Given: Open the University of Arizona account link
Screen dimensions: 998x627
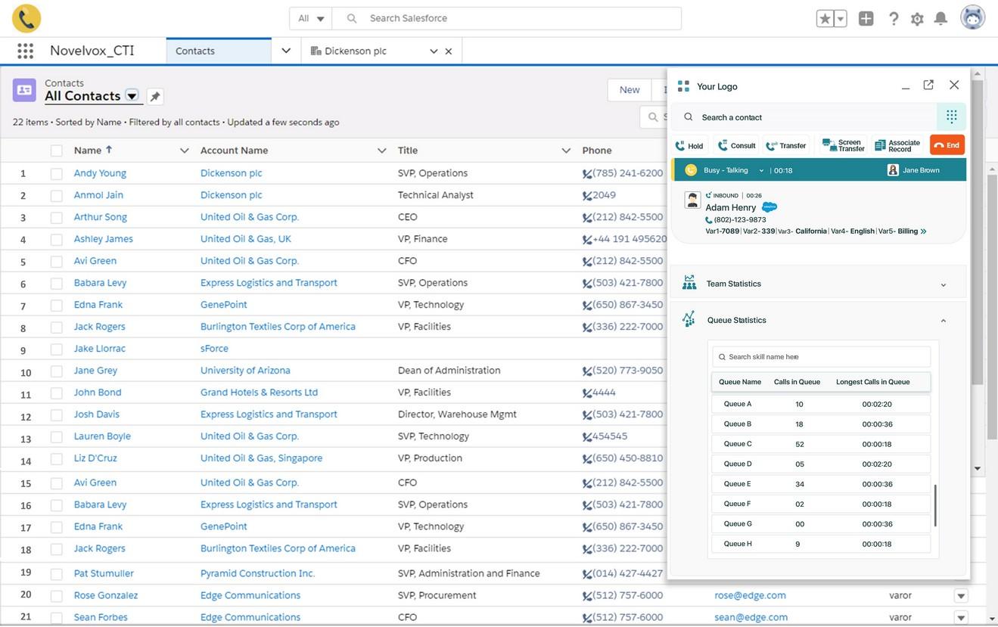Looking at the screenshot, I should coord(245,371).
